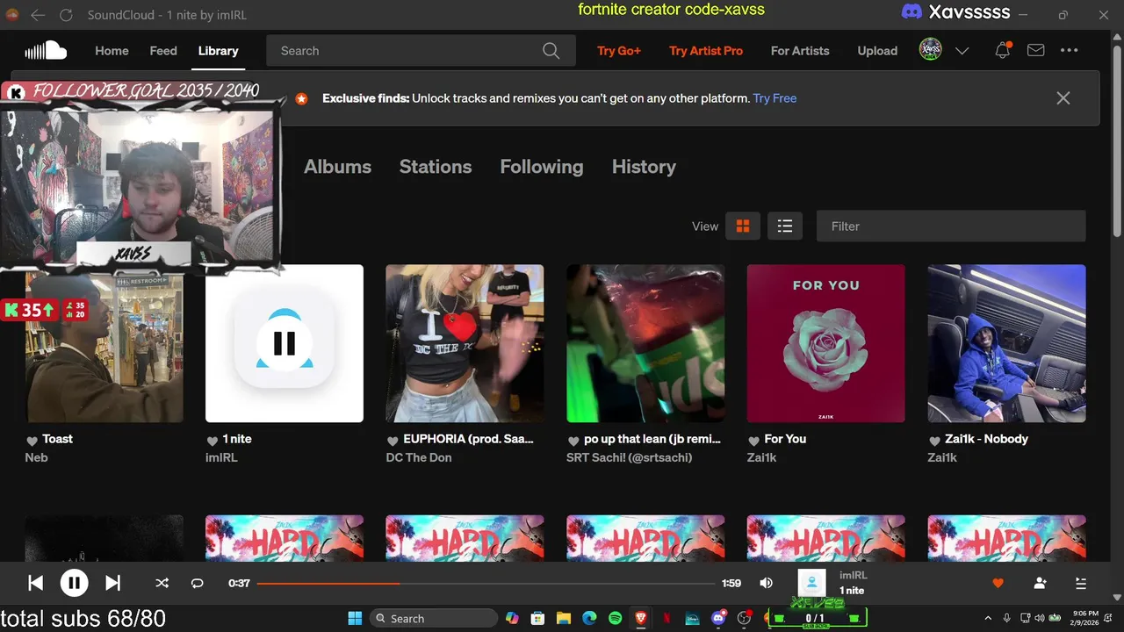Click the search magnifier icon
This screenshot has height=632, width=1124.
pyautogui.click(x=551, y=51)
